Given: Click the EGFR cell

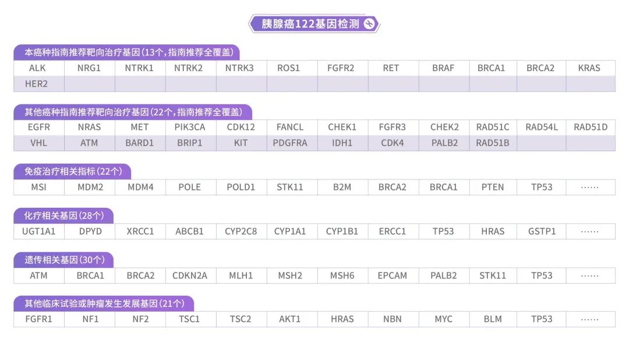Looking at the screenshot, I should point(39,127).
